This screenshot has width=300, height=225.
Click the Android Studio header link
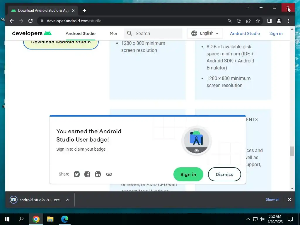point(245,33)
